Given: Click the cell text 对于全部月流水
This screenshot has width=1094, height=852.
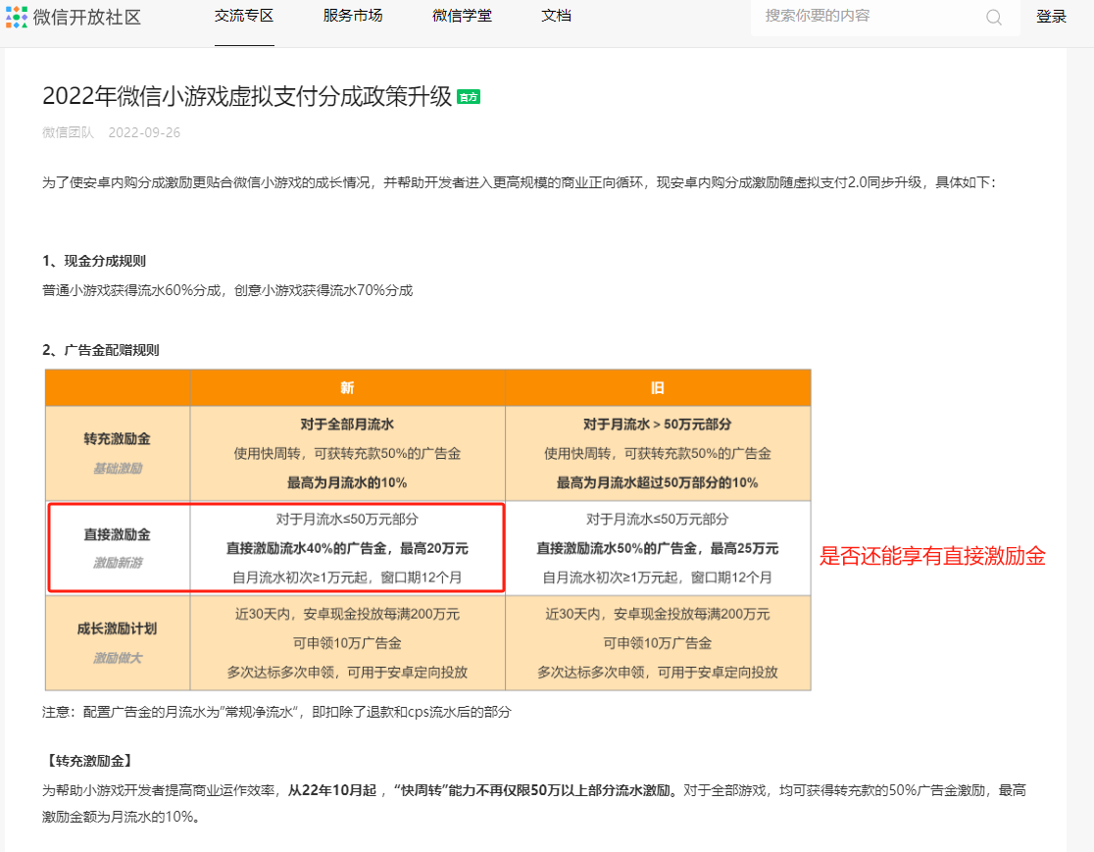Looking at the screenshot, I should (x=347, y=425).
